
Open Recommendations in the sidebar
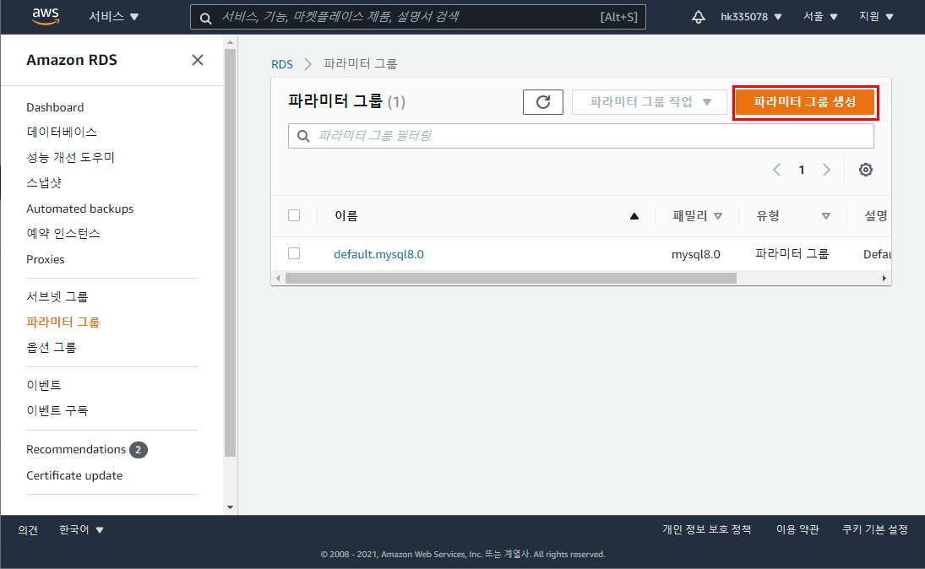point(76,449)
